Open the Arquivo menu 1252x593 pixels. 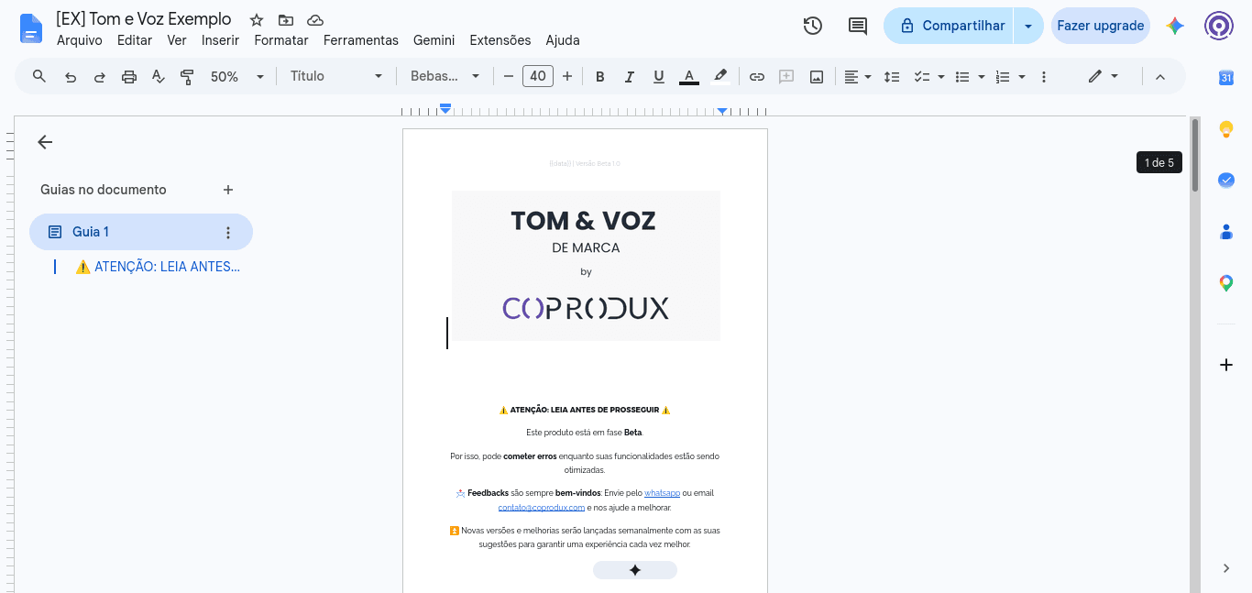(80, 40)
